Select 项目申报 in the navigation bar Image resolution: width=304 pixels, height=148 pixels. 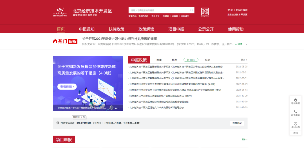(176, 29)
